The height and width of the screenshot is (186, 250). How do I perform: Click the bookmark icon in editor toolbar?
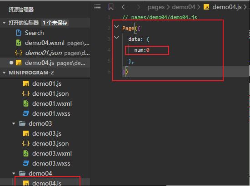[111, 7]
